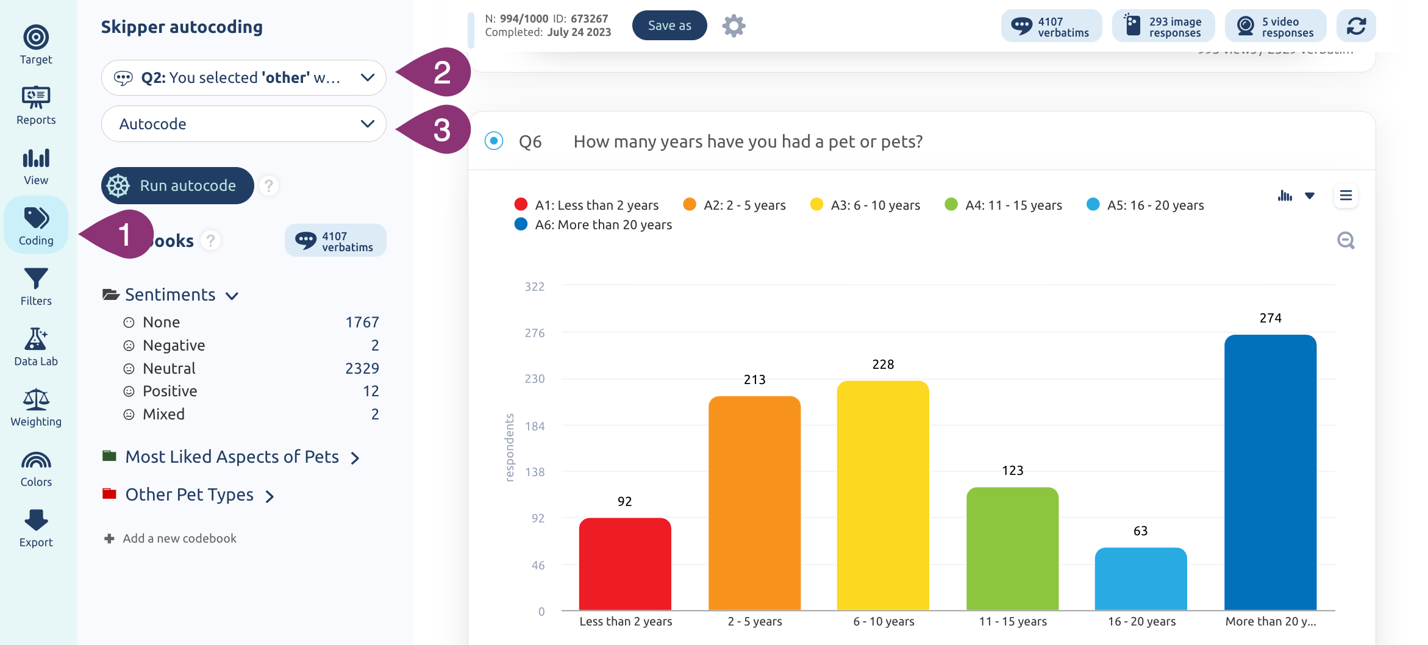Open the Autocode dropdown
Image resolution: width=1428 pixels, height=645 pixels.
244,124
